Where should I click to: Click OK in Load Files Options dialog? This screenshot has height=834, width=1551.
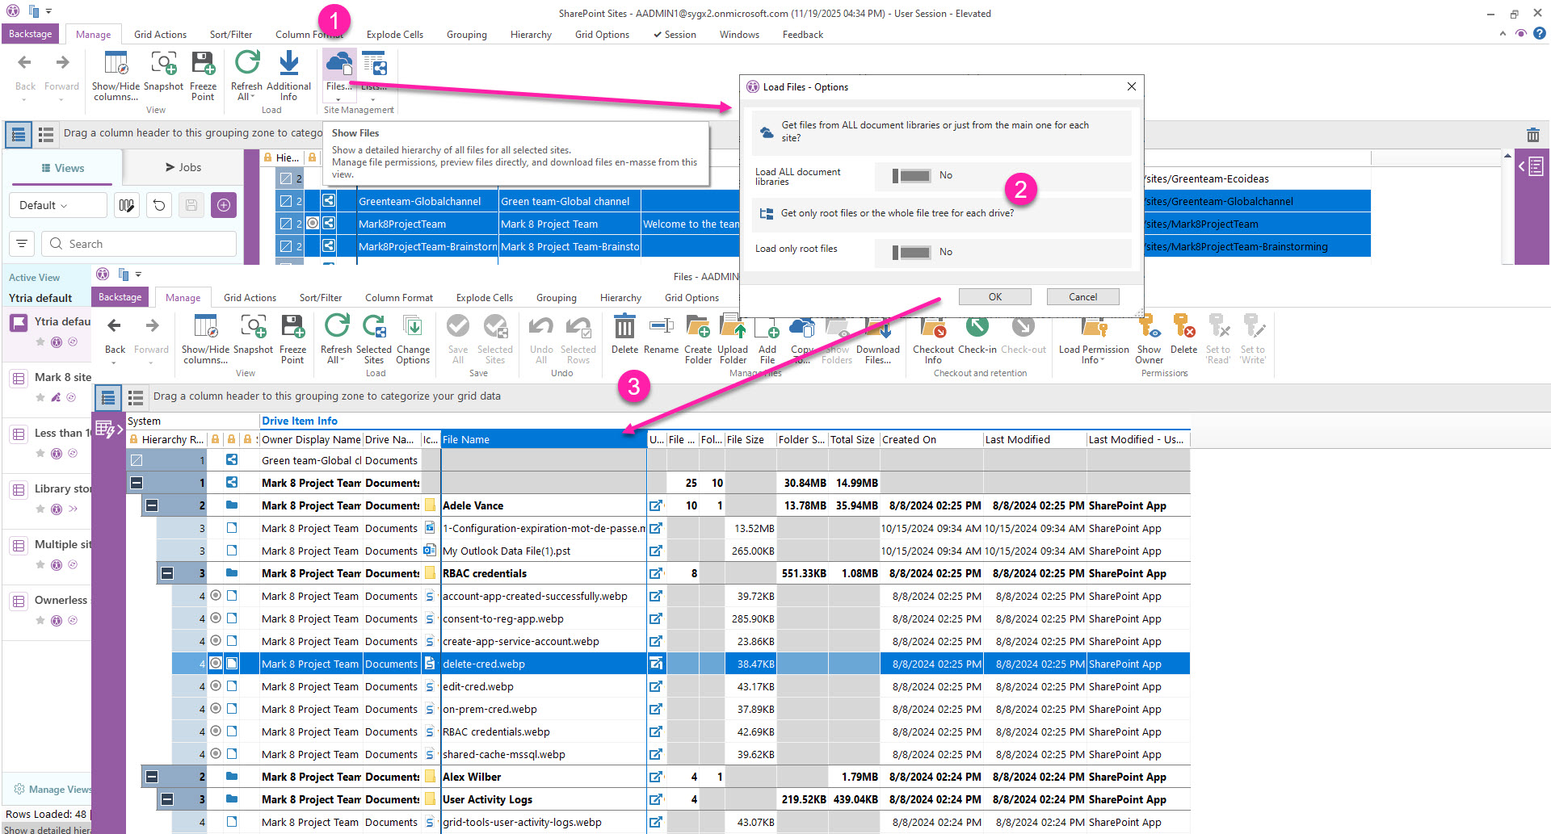(994, 296)
